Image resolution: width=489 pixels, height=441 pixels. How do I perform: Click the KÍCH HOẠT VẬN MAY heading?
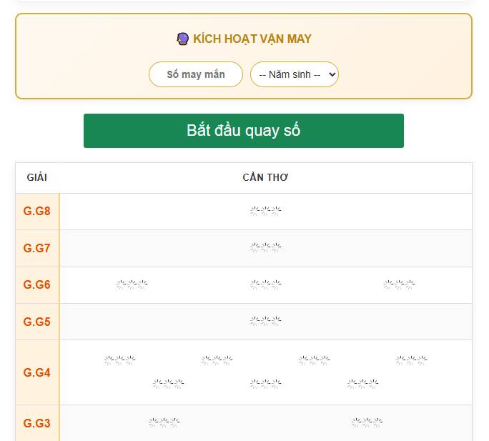(252, 39)
